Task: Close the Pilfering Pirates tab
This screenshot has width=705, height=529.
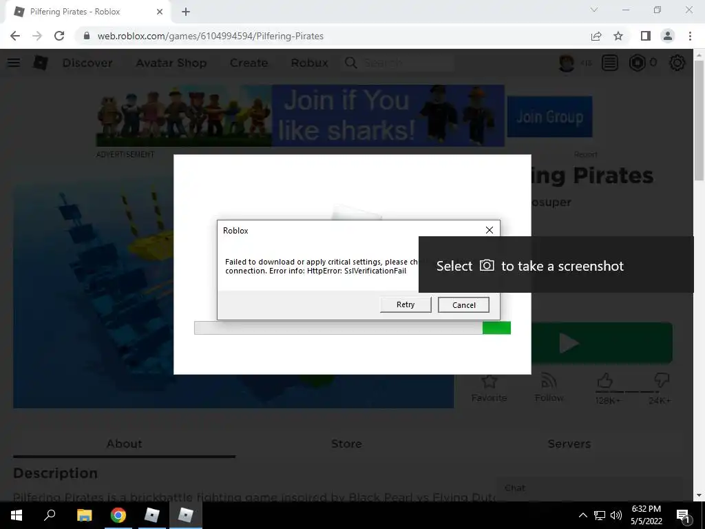Action: pos(160,12)
